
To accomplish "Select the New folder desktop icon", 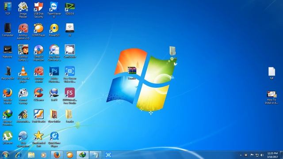I will click(x=54, y=116).
